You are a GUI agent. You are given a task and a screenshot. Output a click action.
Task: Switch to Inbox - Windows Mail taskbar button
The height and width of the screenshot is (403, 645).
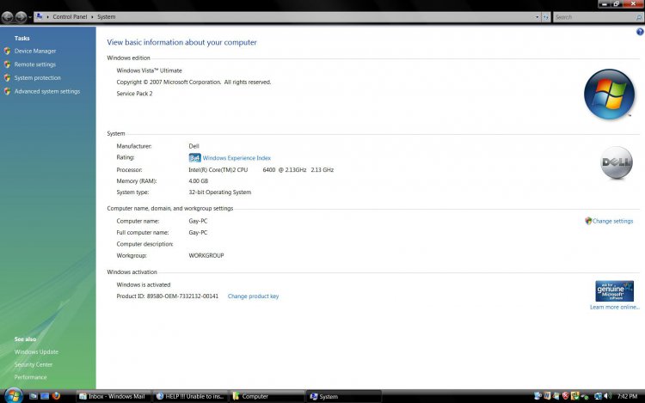click(x=114, y=396)
